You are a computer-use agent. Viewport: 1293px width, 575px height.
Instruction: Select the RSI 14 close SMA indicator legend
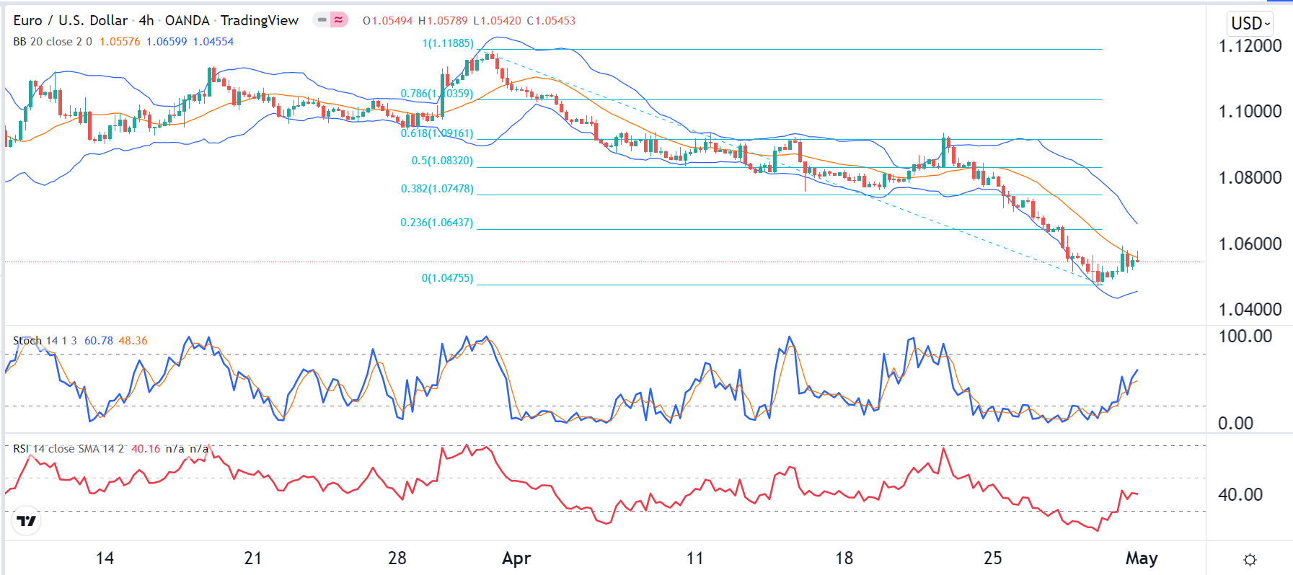click(x=69, y=449)
